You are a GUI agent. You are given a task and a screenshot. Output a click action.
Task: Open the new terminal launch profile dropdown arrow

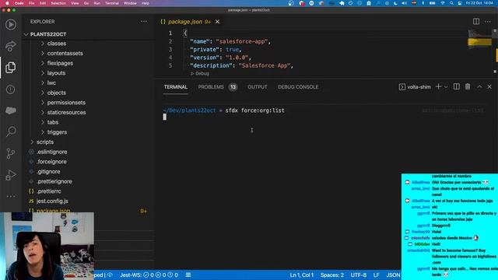(x=446, y=86)
